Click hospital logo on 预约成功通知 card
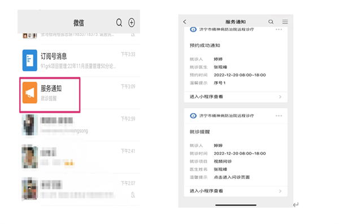Screen dimensions: 339x224 pos(193,29)
